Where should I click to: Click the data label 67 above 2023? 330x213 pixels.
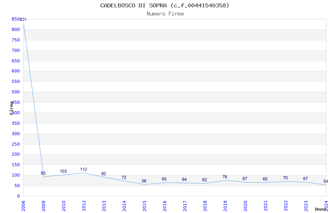[x=306, y=179]
